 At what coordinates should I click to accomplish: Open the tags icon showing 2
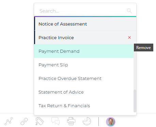(40, 121)
